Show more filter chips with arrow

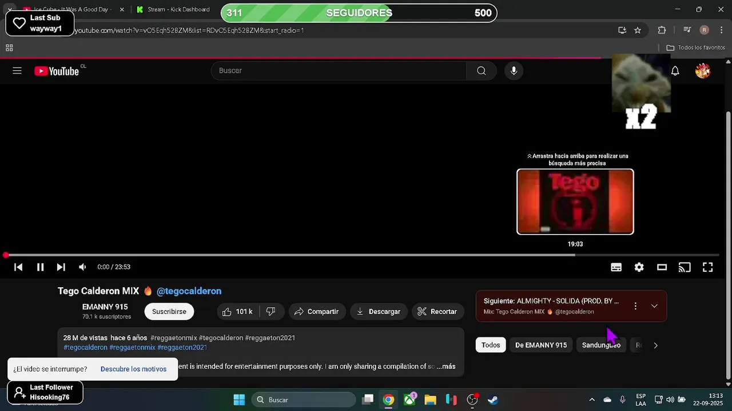coord(655,345)
